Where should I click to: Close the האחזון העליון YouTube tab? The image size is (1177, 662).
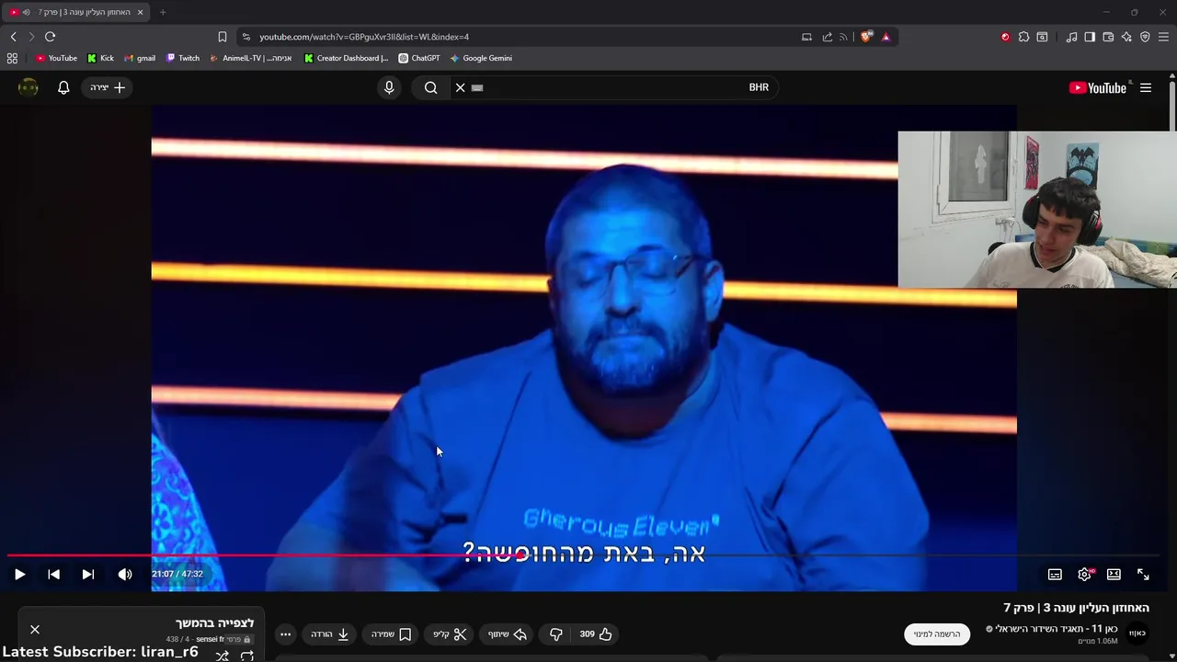(140, 12)
